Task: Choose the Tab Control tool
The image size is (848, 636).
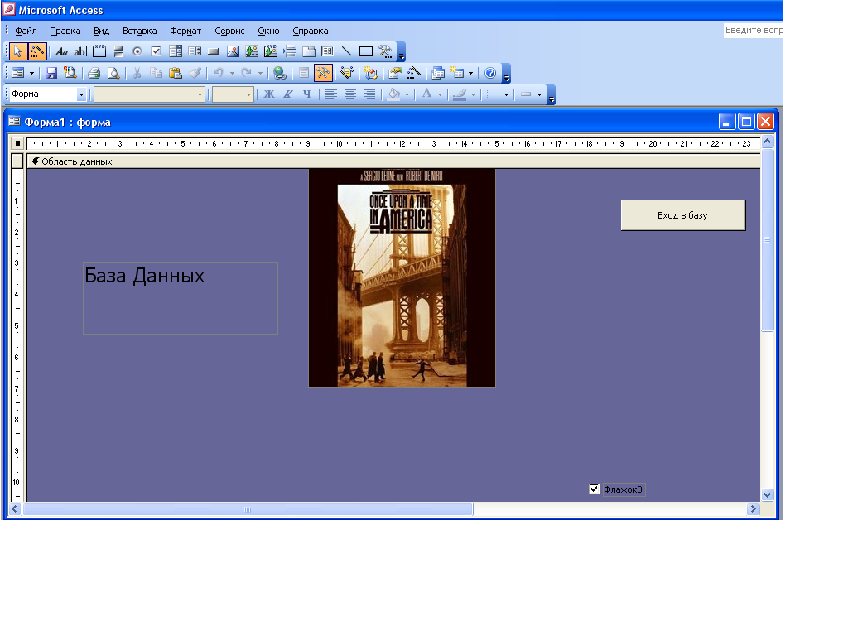Action: (309, 51)
